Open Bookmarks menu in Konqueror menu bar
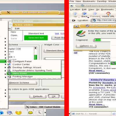The image size is (116, 116). coord(107,10)
